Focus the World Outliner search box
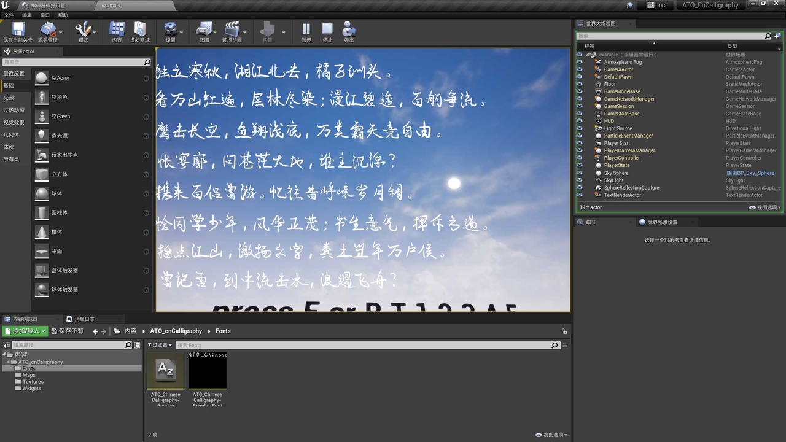The image size is (786, 442). click(x=674, y=36)
